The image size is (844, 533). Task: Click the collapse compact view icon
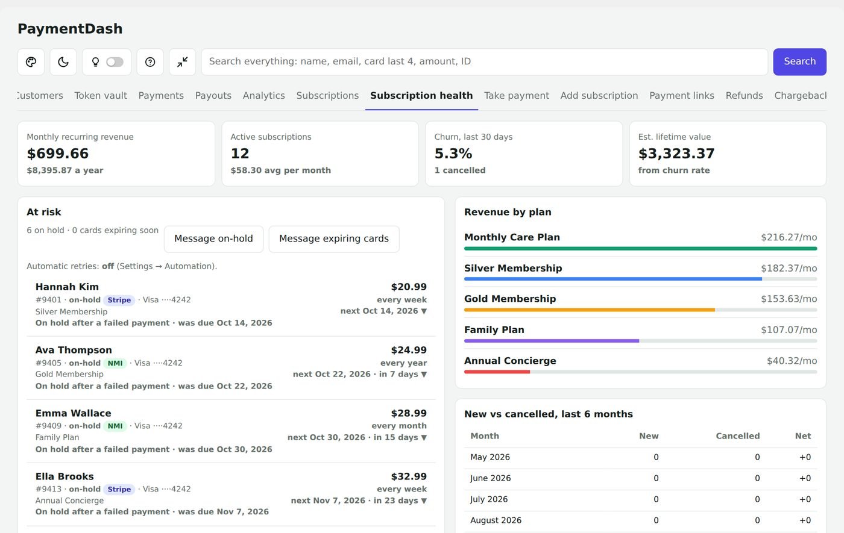tap(182, 62)
